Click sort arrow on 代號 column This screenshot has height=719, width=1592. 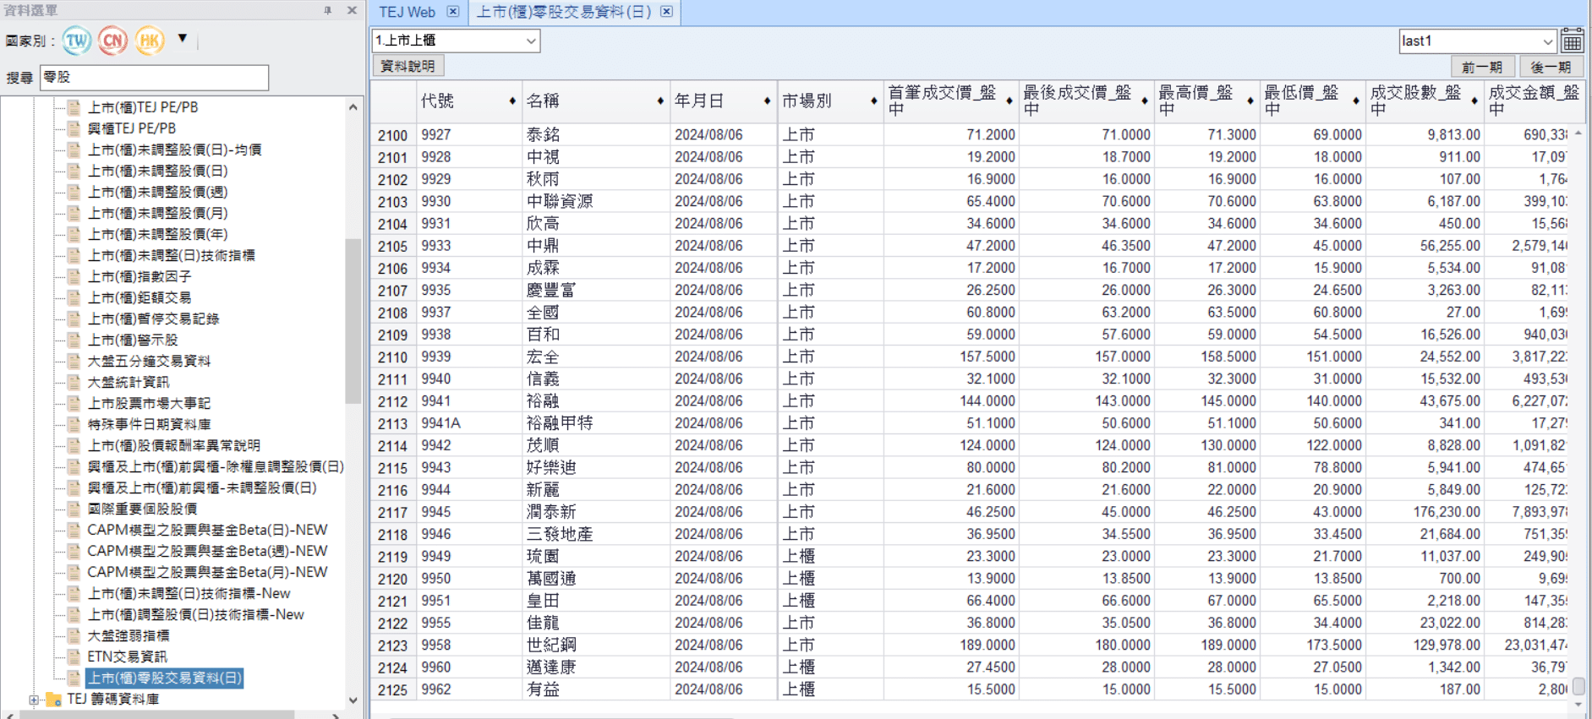(512, 101)
